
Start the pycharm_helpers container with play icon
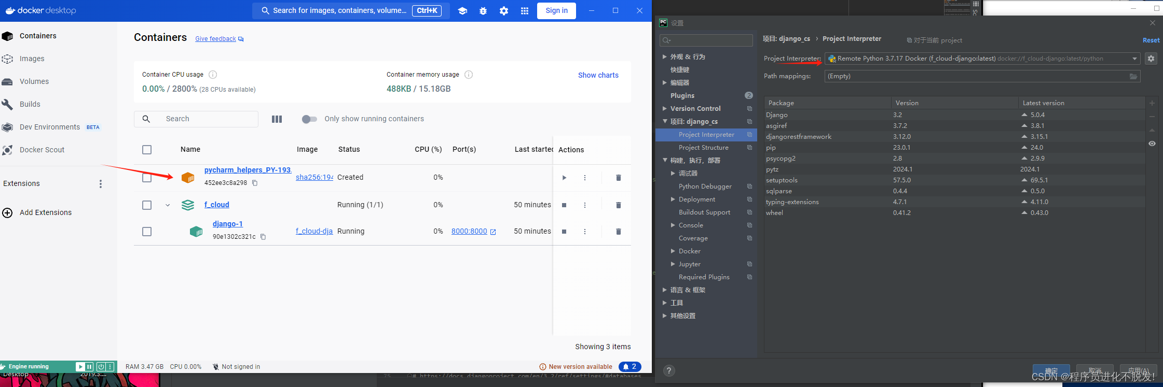[564, 178]
